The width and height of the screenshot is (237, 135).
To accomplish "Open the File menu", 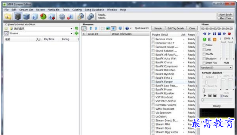I will pyautogui.click(x=6, y=10).
